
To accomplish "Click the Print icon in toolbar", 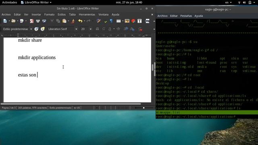I will pyautogui.click(x=38, y=21).
